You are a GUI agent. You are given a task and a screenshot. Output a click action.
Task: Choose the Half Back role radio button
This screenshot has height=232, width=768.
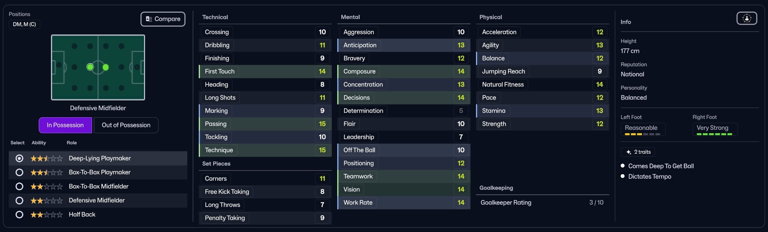pos(19,215)
